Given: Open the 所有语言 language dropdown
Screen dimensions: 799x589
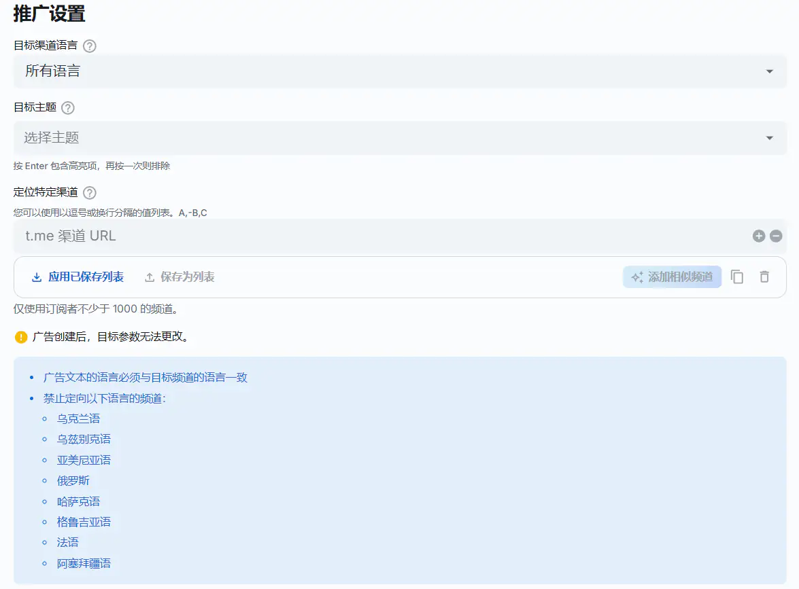Looking at the screenshot, I should coord(400,71).
